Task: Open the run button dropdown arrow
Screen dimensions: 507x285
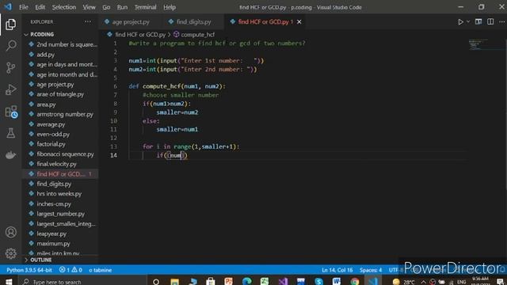Action: pyautogui.click(x=468, y=22)
